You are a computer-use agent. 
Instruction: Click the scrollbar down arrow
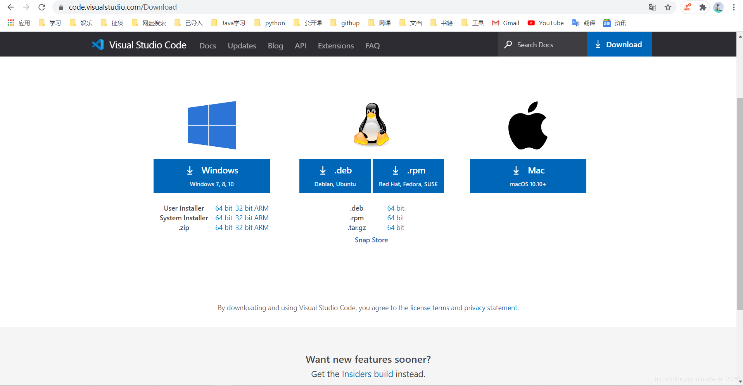pyautogui.click(x=740, y=381)
